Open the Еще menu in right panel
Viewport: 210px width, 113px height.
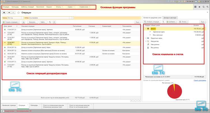click(x=203, y=22)
